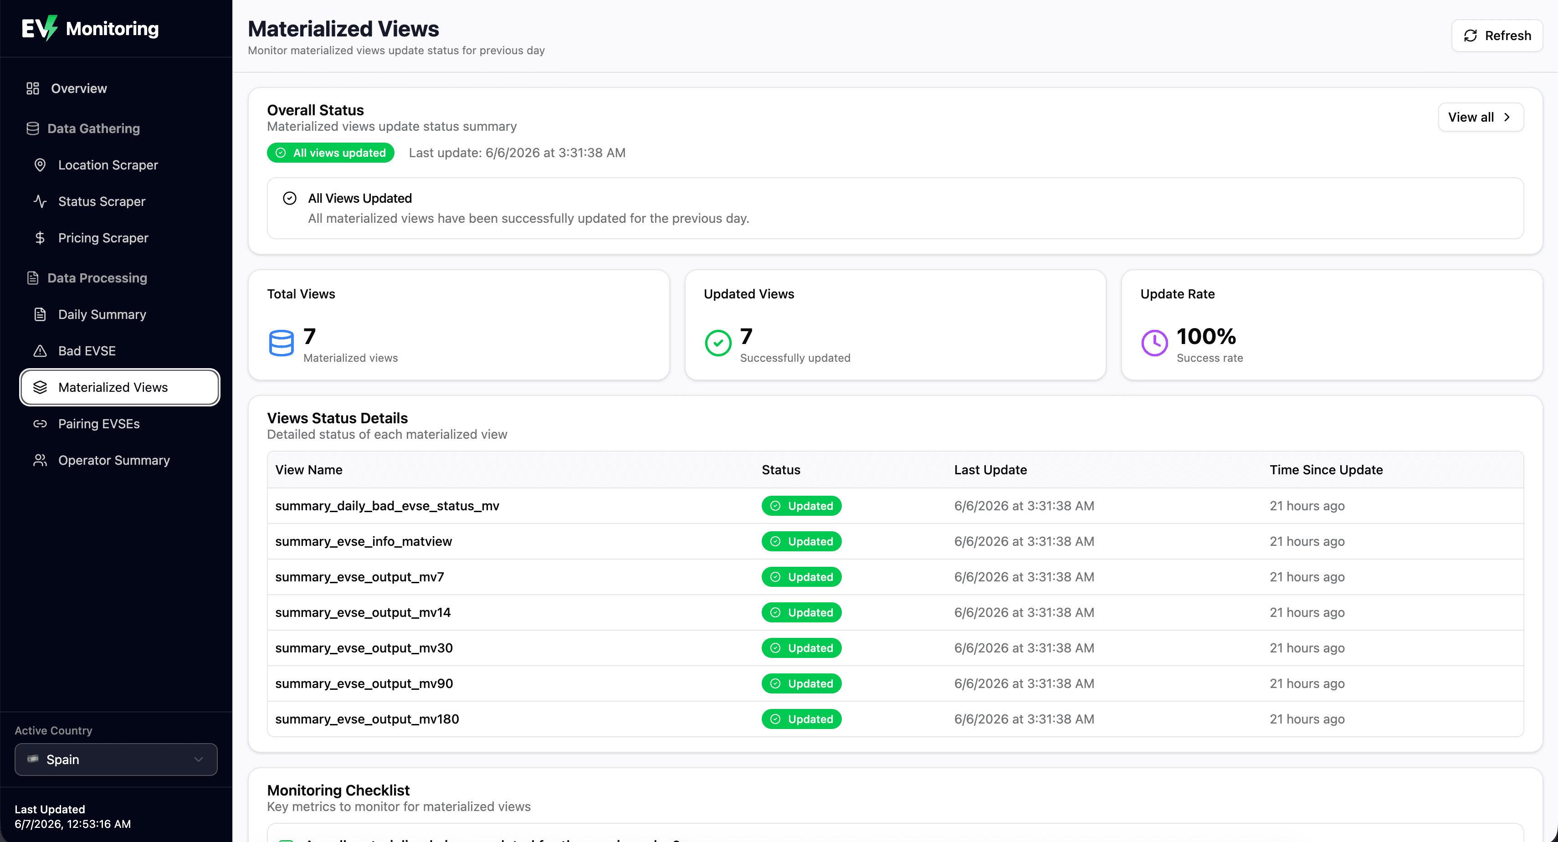Click Updated badge for summary_evse_info_matview
The width and height of the screenshot is (1558, 842).
[x=801, y=541]
